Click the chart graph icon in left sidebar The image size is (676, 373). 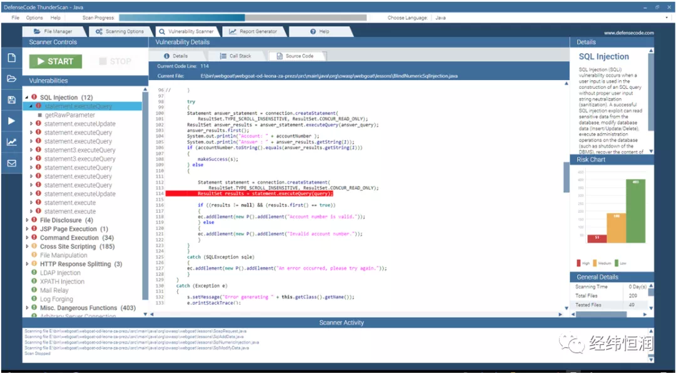(x=12, y=142)
